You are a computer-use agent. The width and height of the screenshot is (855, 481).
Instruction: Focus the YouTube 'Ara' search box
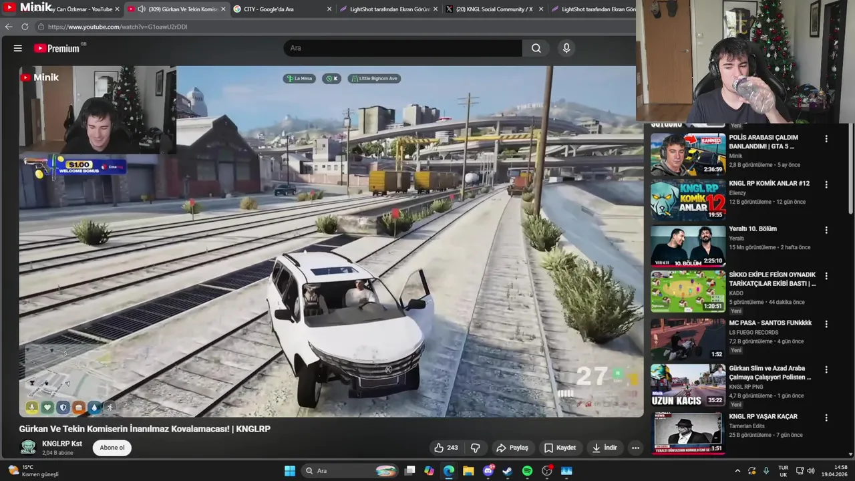(403, 48)
